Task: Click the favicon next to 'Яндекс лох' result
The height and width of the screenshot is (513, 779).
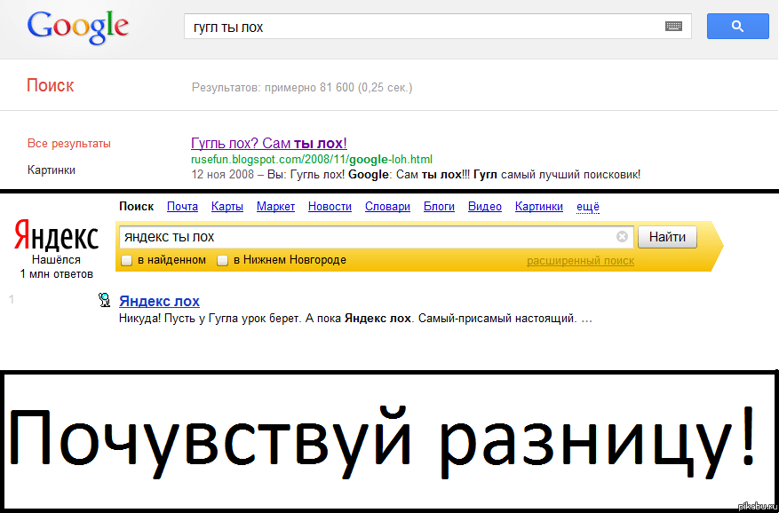Action: [x=104, y=299]
